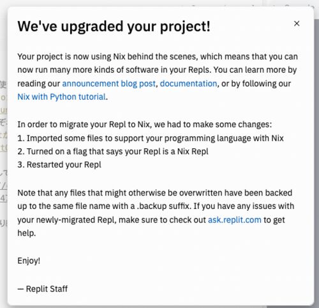Click the "In order to migrate your Repl" line

145,125
